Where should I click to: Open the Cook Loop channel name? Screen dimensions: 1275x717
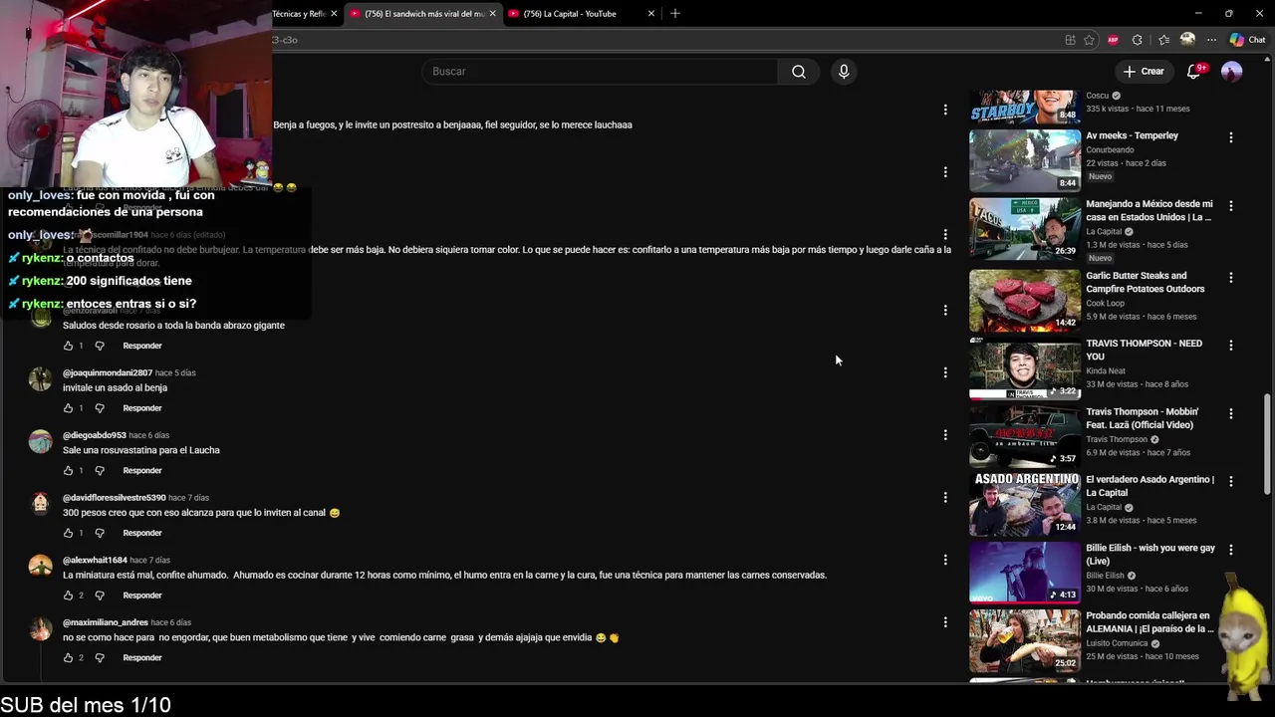pos(1105,303)
